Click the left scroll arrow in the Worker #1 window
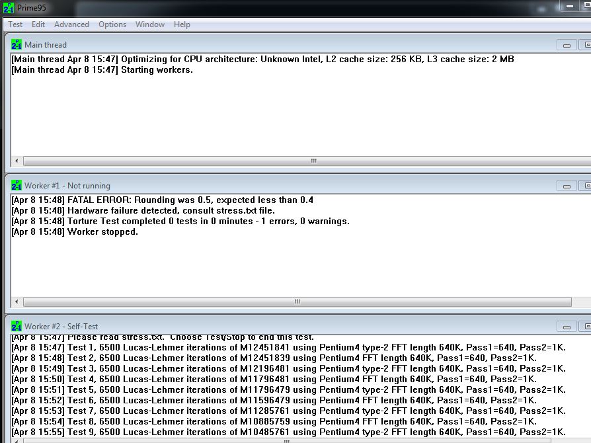This screenshot has width=591, height=443. (x=17, y=302)
